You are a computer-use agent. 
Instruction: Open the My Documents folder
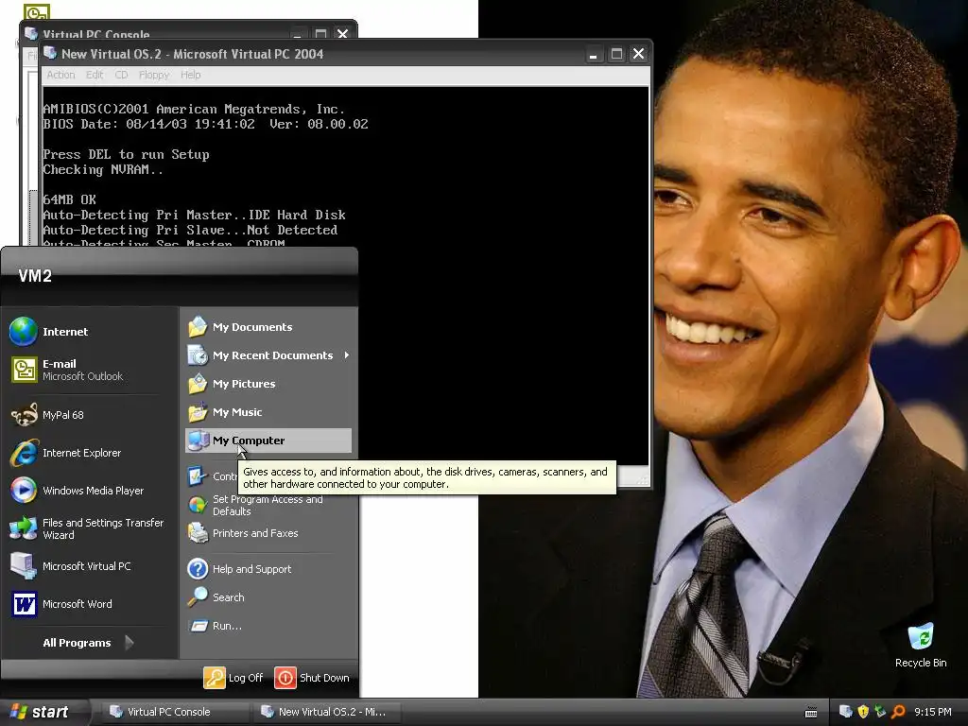tap(268, 327)
